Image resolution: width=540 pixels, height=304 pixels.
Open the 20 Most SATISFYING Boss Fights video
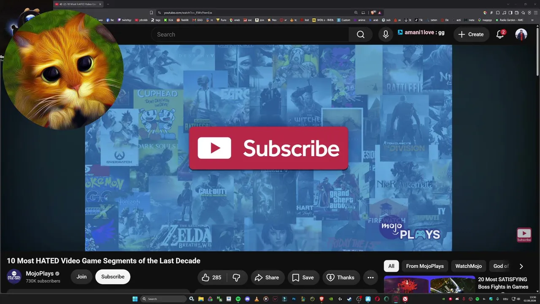503,283
